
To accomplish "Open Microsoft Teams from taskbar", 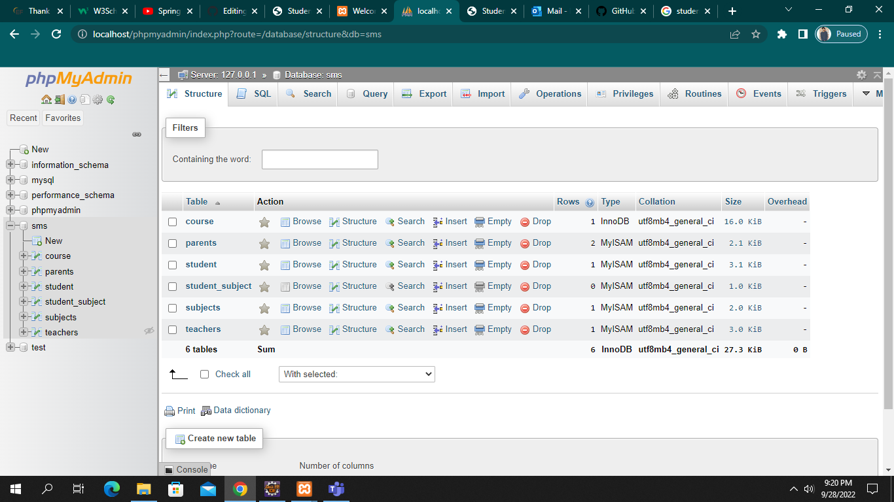I will [336, 488].
